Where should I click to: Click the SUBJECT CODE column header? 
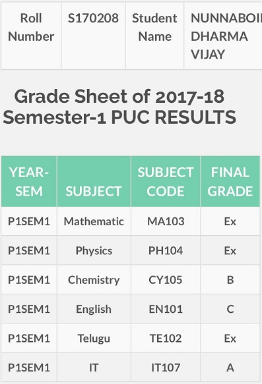(x=166, y=182)
